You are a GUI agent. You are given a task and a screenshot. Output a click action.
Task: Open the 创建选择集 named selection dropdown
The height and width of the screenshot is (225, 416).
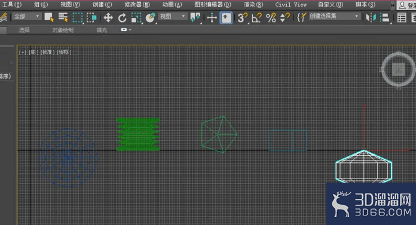(x=334, y=16)
